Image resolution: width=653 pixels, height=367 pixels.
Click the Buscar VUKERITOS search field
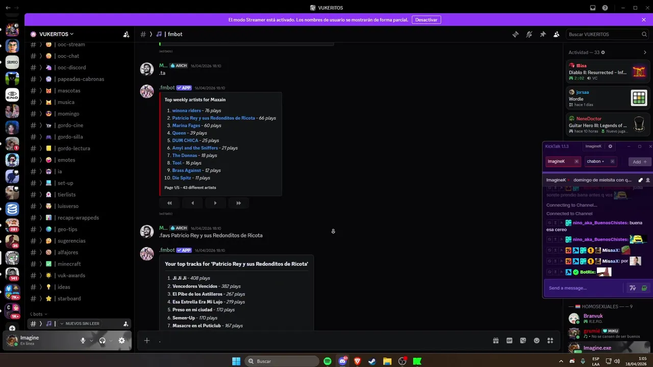pos(607,34)
